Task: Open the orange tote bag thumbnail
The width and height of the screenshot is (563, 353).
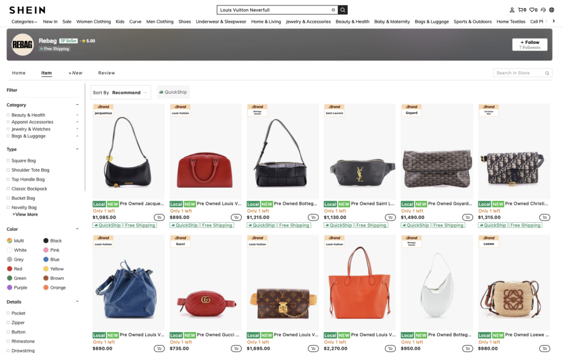Action: click(360, 282)
